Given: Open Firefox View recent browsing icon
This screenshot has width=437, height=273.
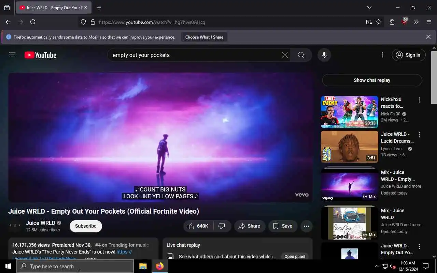Looking at the screenshot, I should click(x=7, y=8).
